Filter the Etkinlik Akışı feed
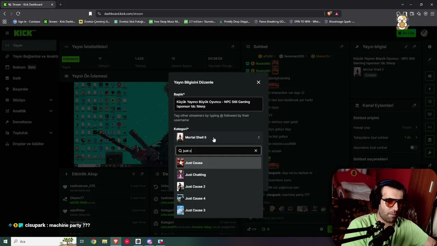Screen dimensions: 437x246 click(x=133, y=174)
